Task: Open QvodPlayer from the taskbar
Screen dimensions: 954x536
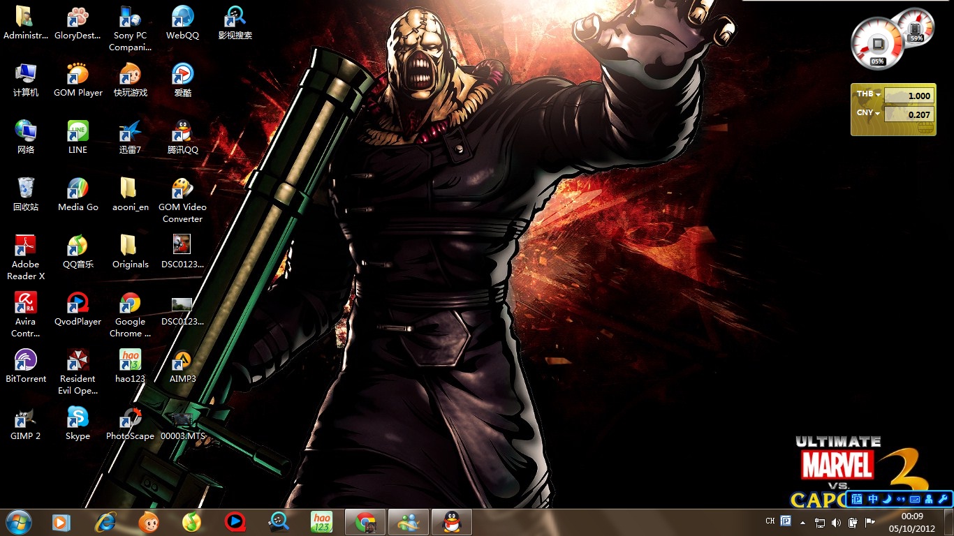Action: click(x=235, y=522)
